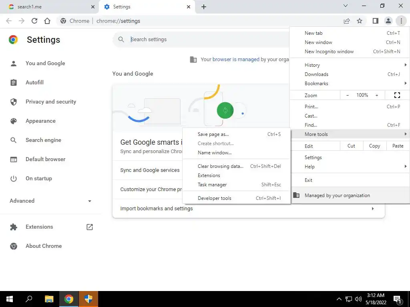Follow the browser is managed link

click(236, 60)
